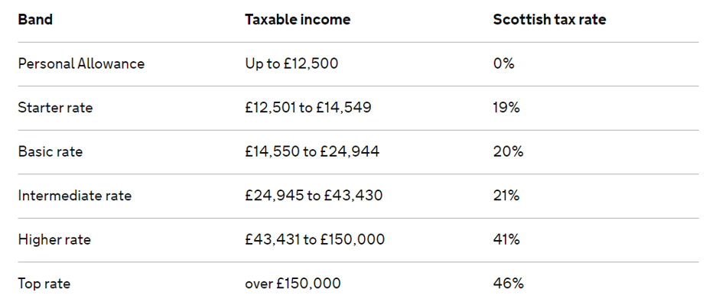Select the over £150,000 cell
719x305 pixels.
[293, 284]
